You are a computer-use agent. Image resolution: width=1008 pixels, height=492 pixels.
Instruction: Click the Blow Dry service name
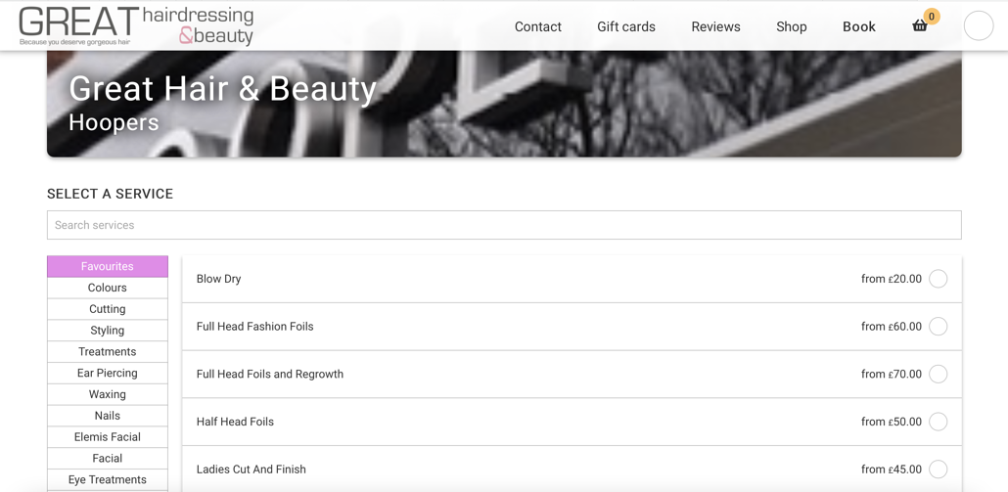[x=218, y=279]
